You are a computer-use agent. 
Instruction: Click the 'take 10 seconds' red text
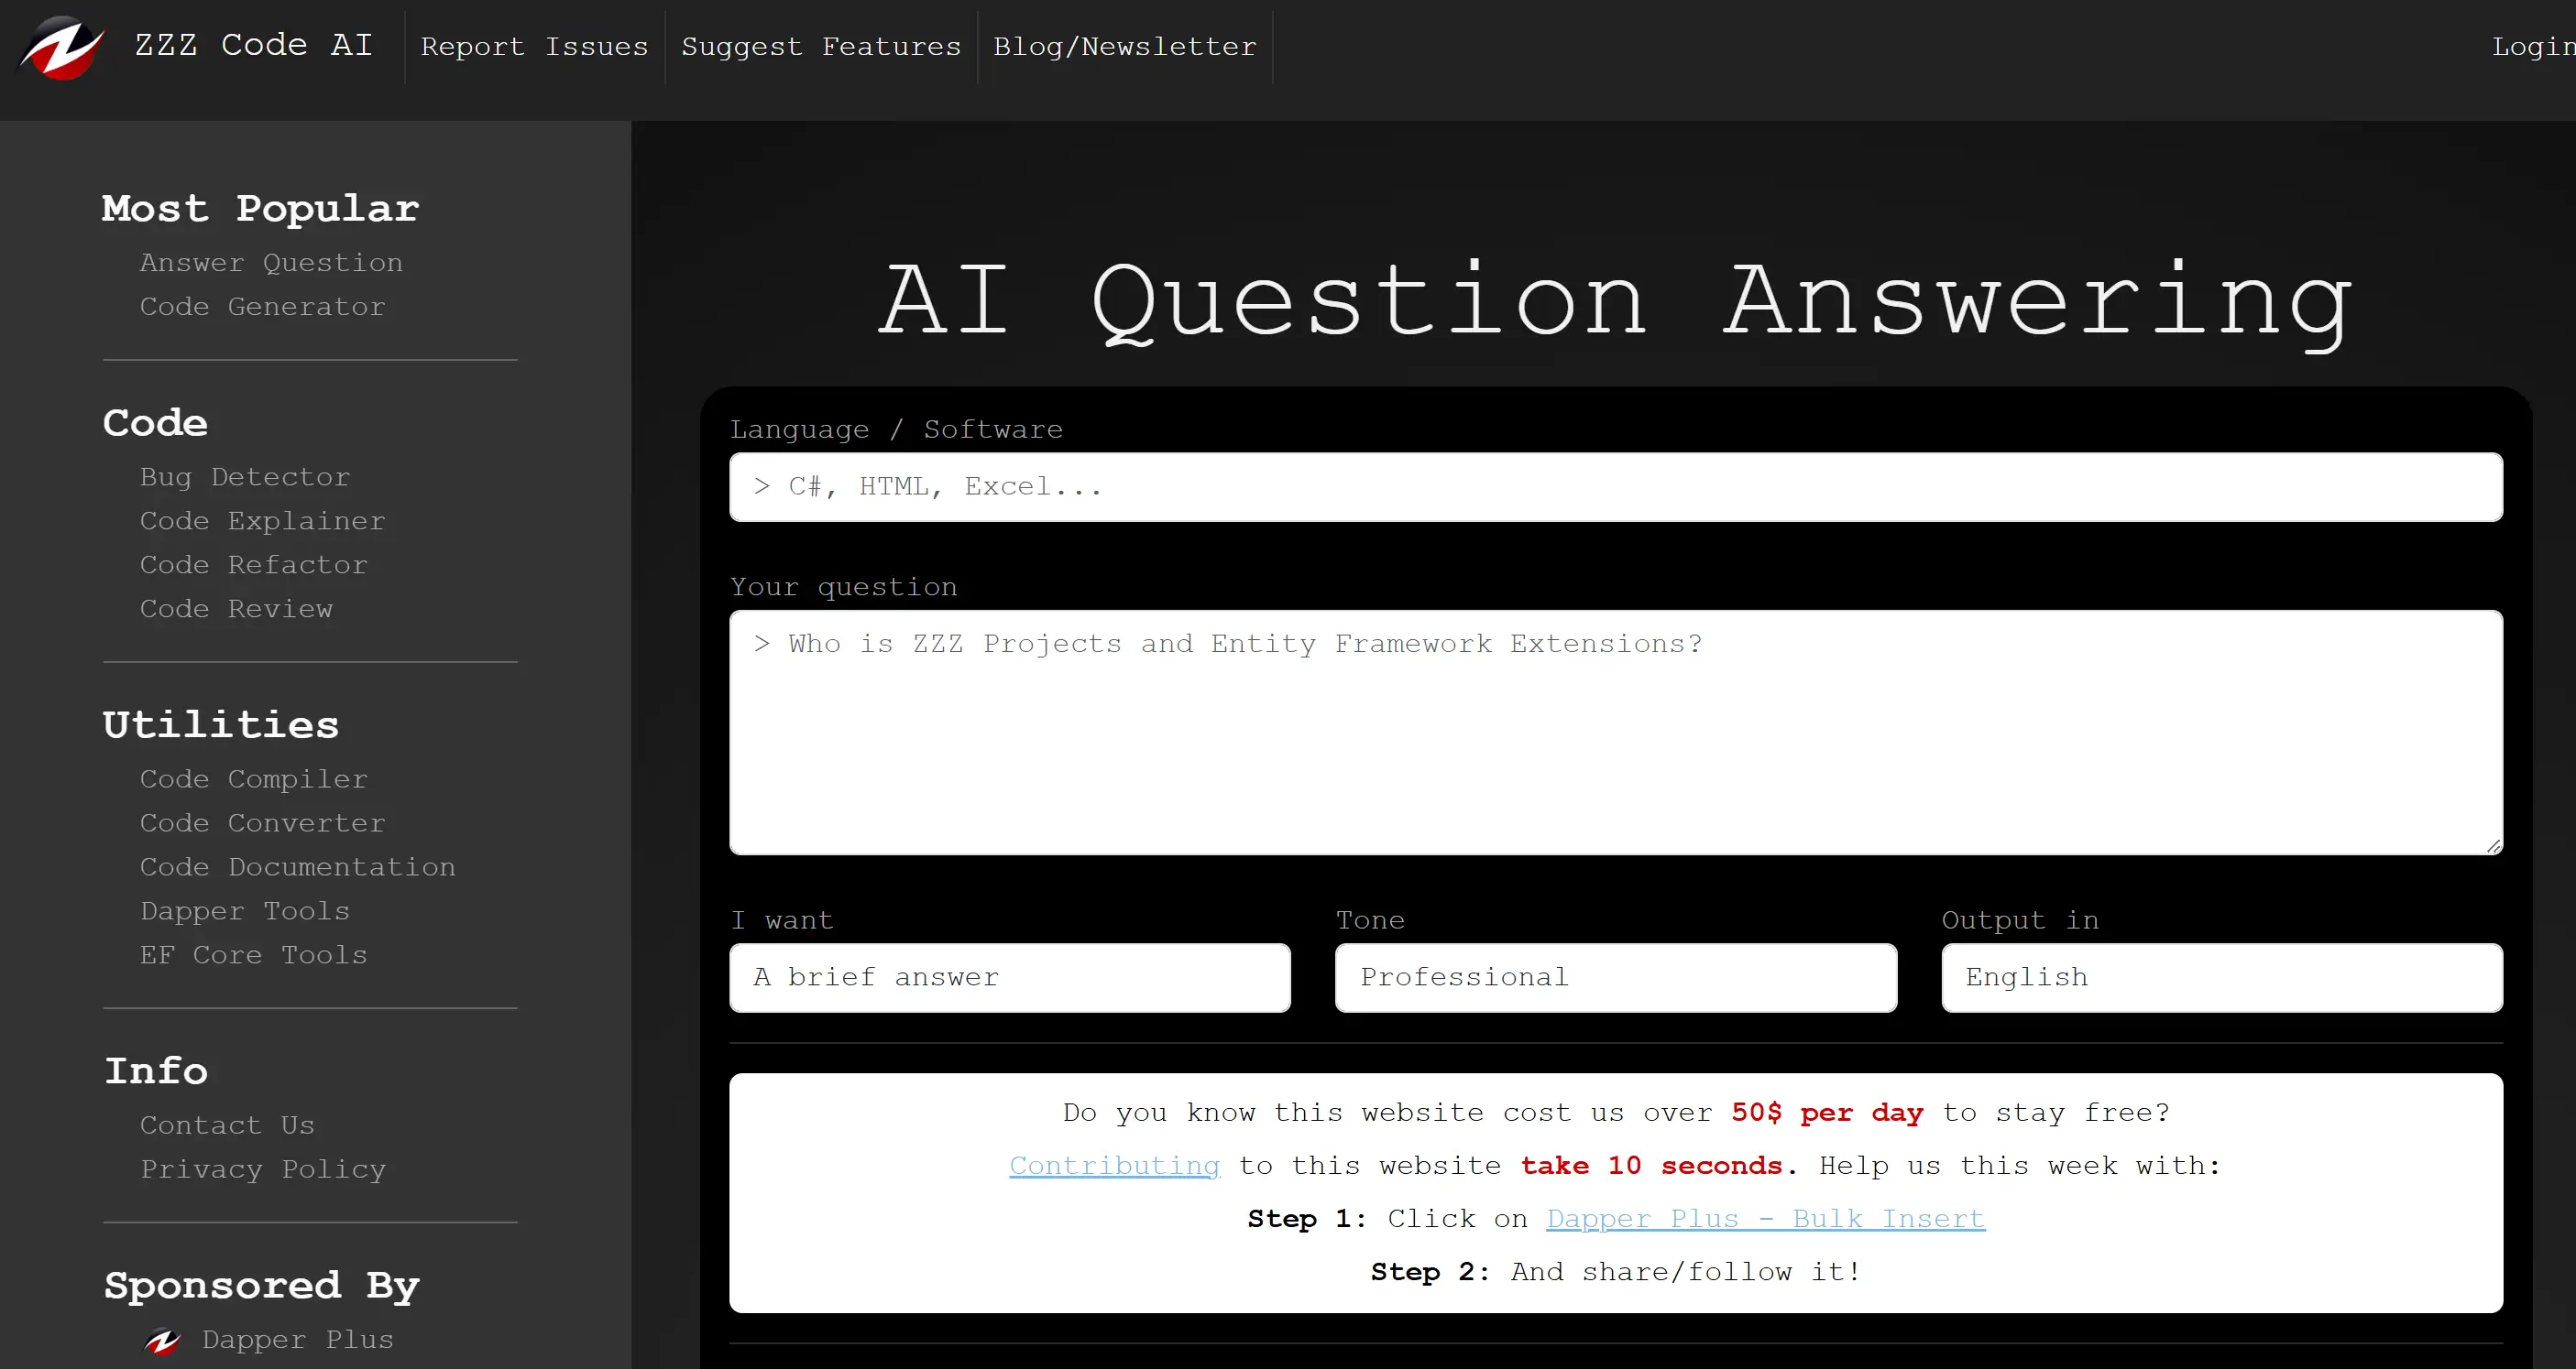(x=1652, y=1165)
